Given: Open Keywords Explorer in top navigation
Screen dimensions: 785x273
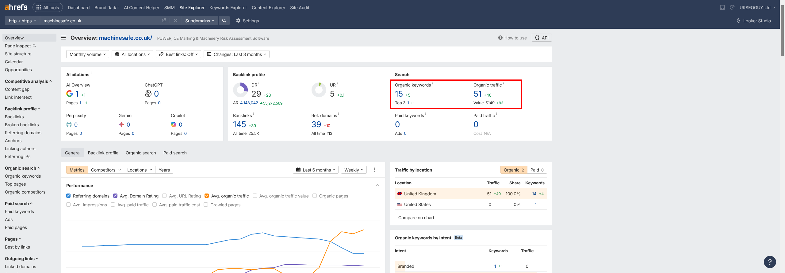Looking at the screenshot, I should (x=228, y=7).
